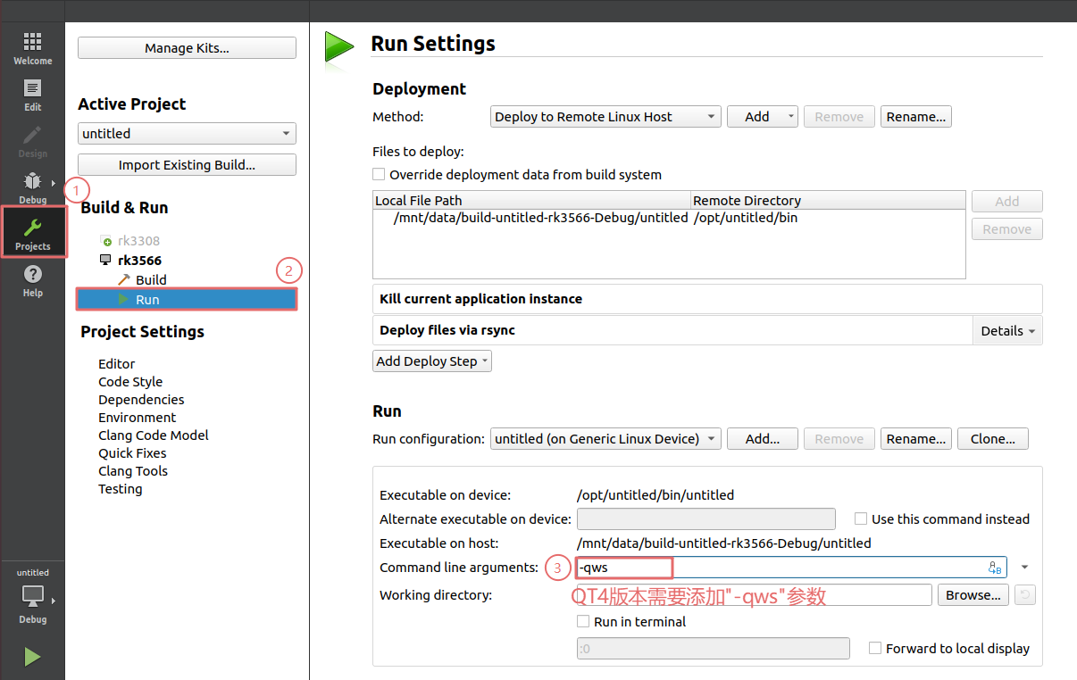Enable Override deployment data from build system
Viewport: 1077px width, 680px height.
(x=380, y=175)
